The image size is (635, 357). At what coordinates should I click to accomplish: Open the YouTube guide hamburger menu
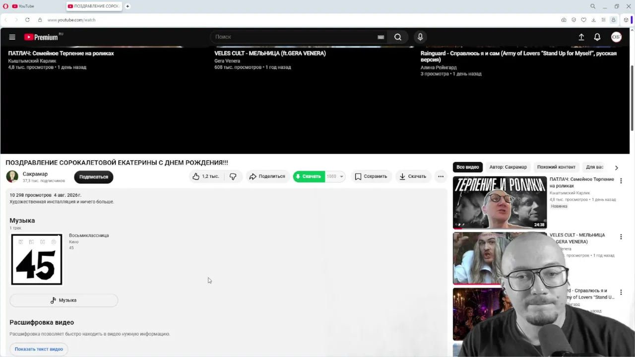pyautogui.click(x=12, y=37)
